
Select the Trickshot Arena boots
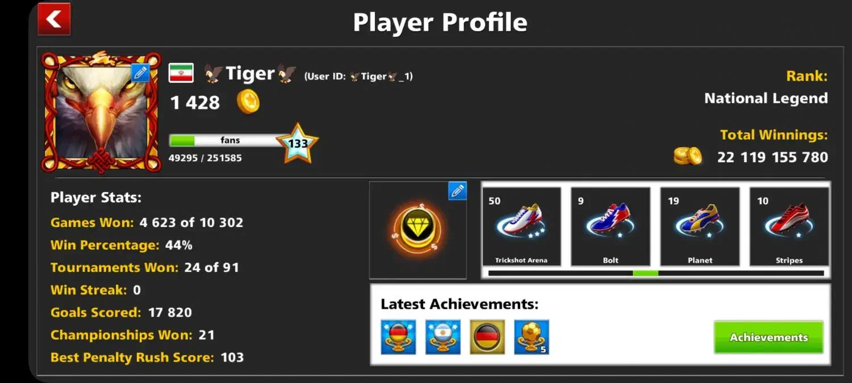(521, 226)
